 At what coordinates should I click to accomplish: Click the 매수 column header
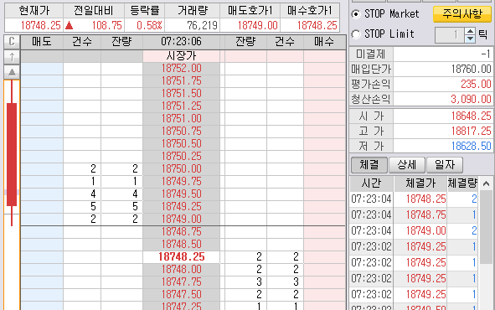324,42
